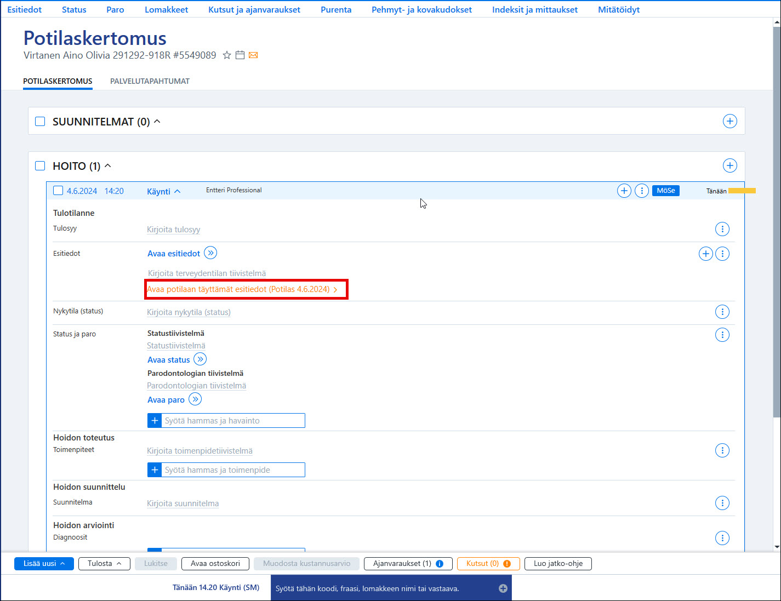The height and width of the screenshot is (601, 781).
Task: Tick the HOITO section checkbox
Action: click(40, 165)
